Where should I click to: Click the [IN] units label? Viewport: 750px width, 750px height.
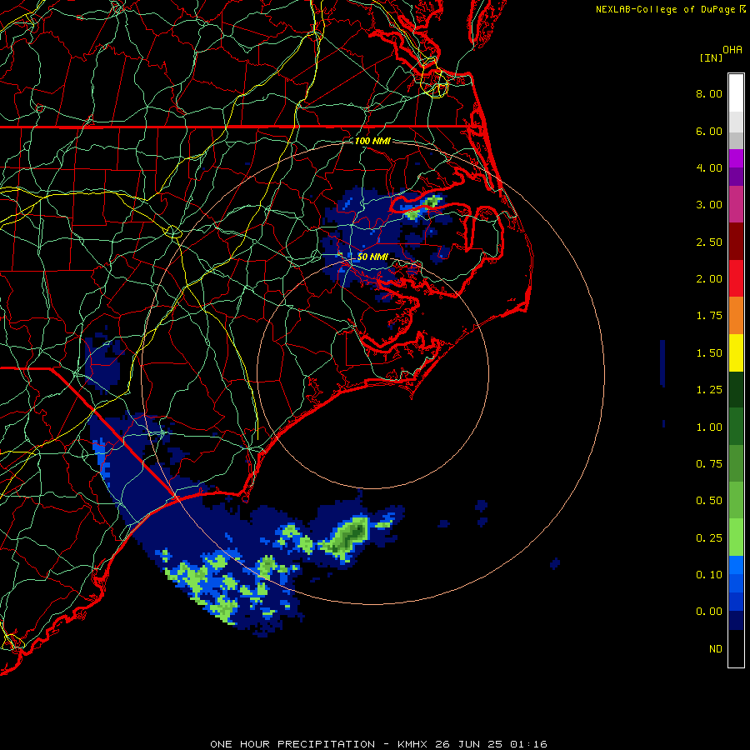[711, 57]
